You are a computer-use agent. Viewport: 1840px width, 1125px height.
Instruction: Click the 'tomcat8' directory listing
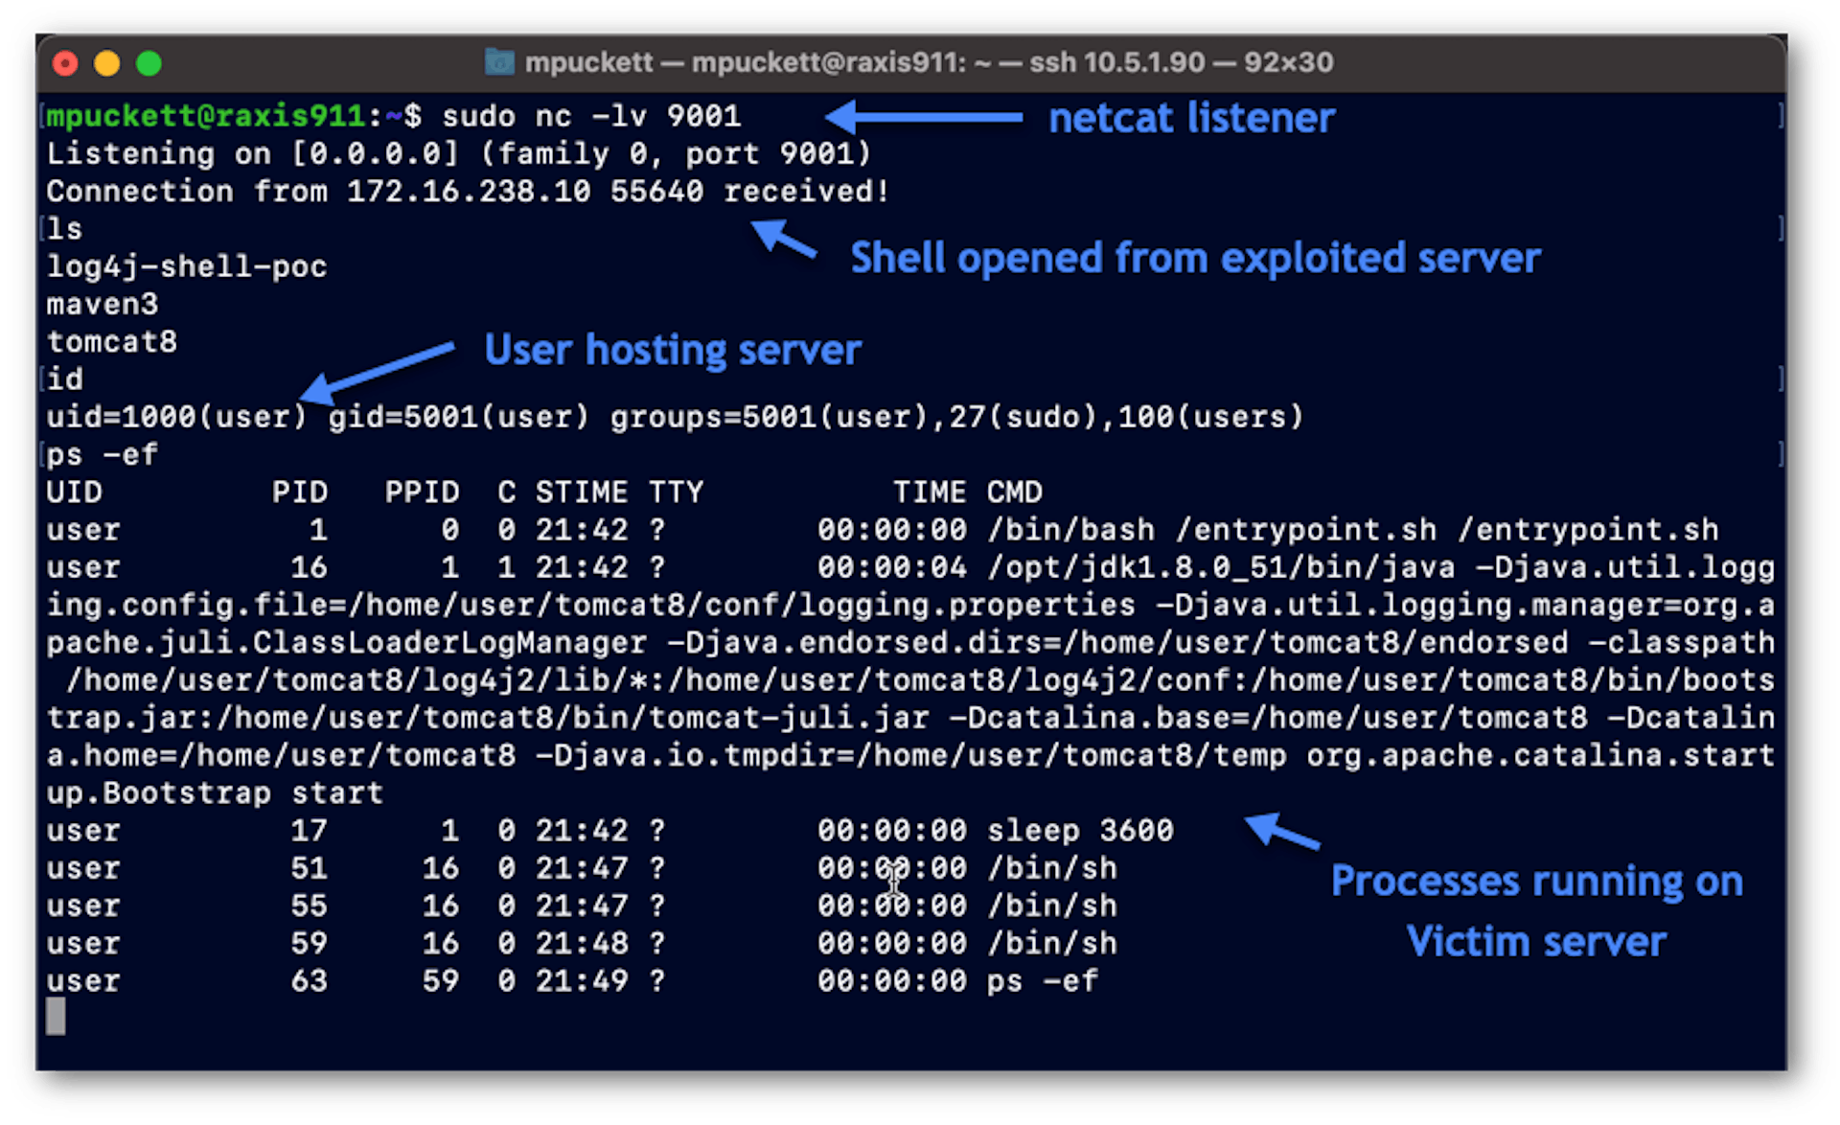(112, 341)
